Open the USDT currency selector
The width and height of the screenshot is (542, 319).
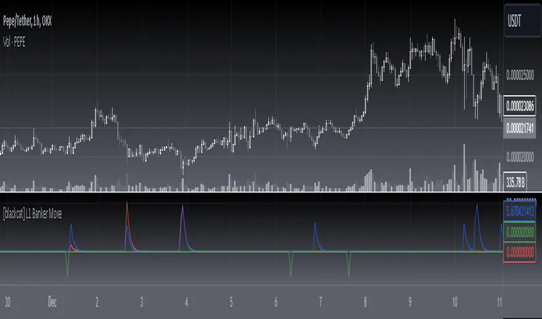click(522, 21)
